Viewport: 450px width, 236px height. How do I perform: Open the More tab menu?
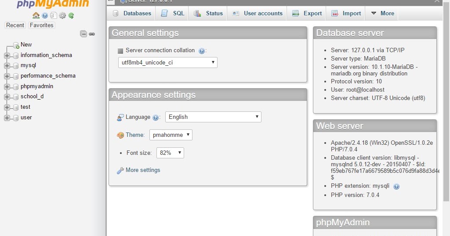point(382,13)
